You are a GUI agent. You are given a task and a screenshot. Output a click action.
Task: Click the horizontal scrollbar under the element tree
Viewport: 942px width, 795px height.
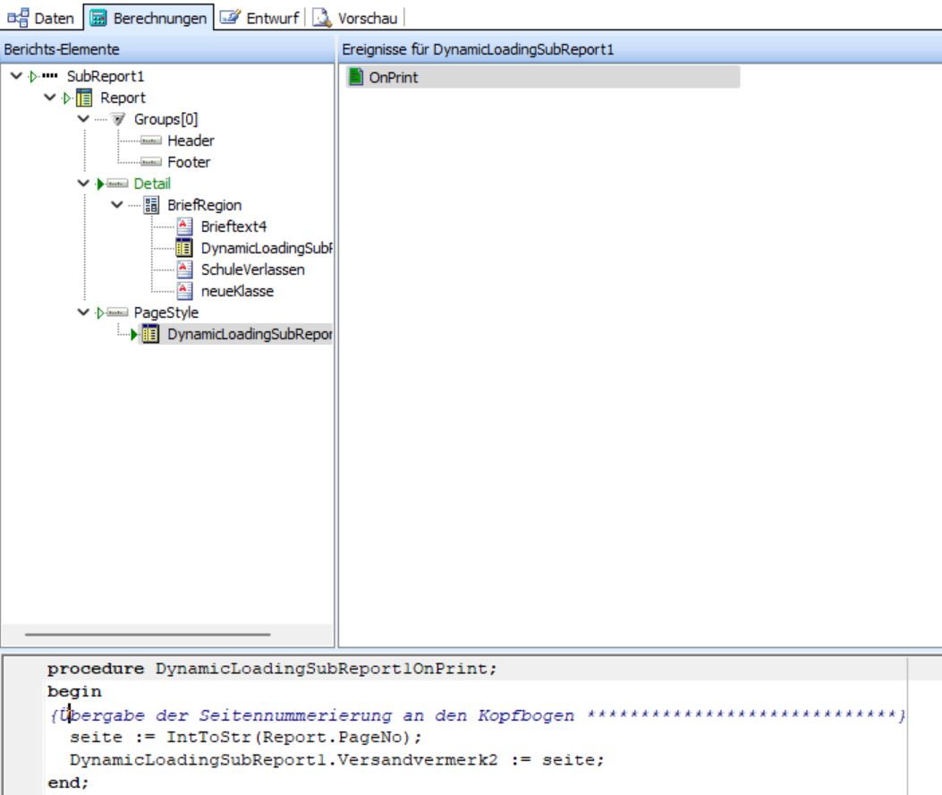tap(148, 634)
